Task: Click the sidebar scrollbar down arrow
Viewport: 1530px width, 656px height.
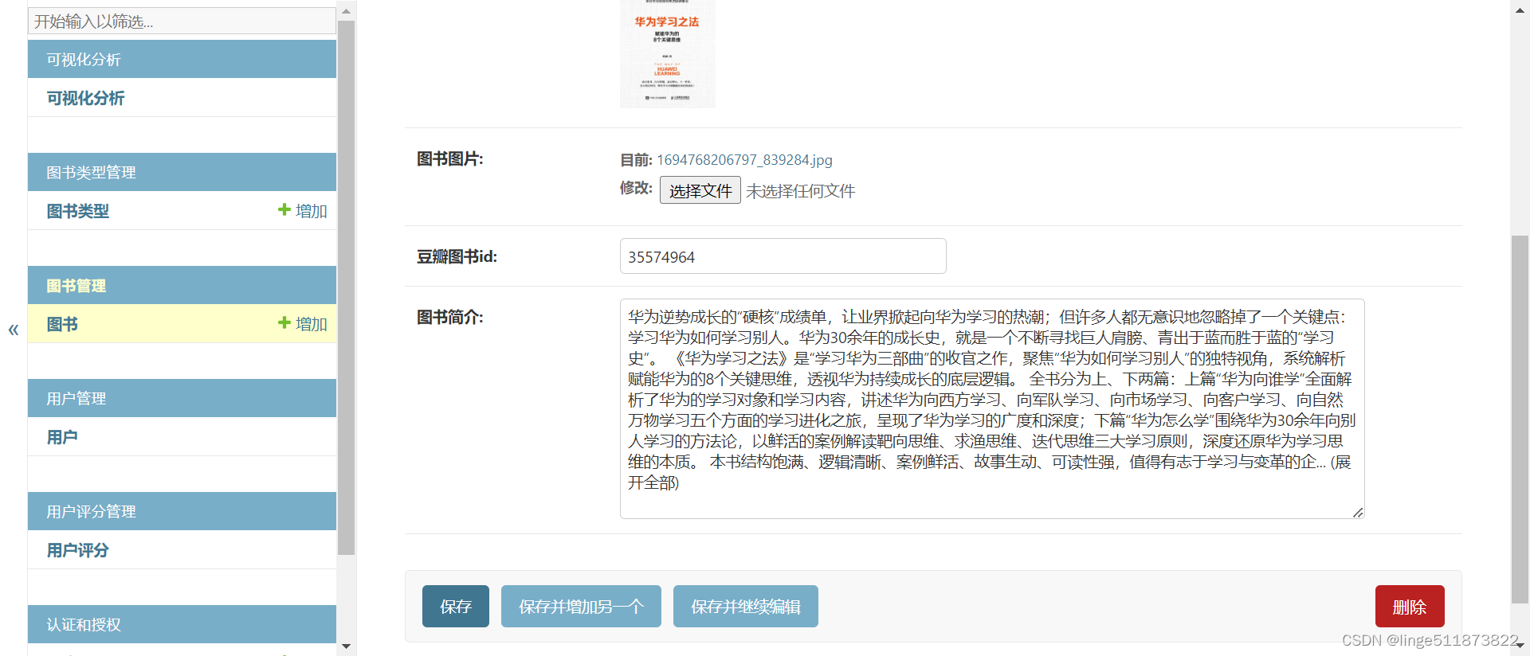Action: pos(346,646)
